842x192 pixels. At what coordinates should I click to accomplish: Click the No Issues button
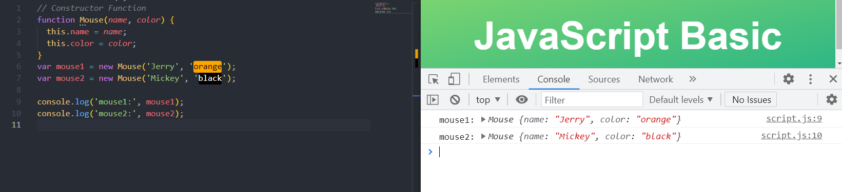point(751,100)
